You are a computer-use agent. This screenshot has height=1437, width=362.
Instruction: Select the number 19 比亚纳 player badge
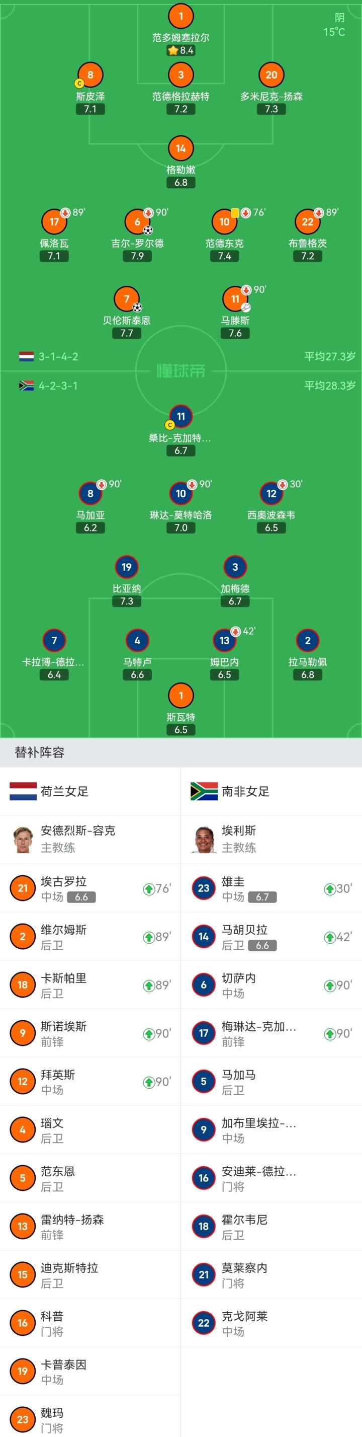point(126,567)
